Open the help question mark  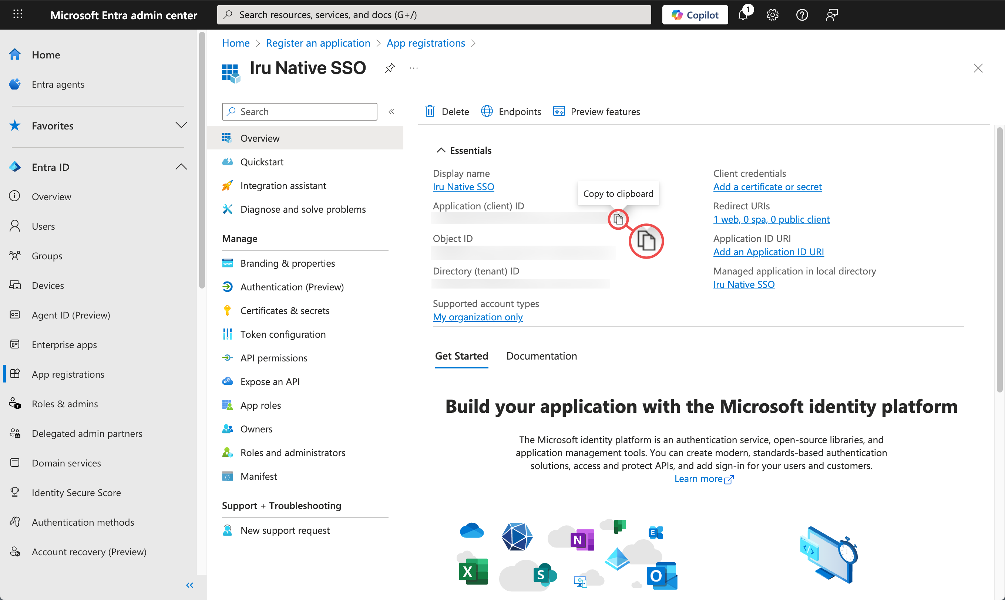click(x=802, y=15)
